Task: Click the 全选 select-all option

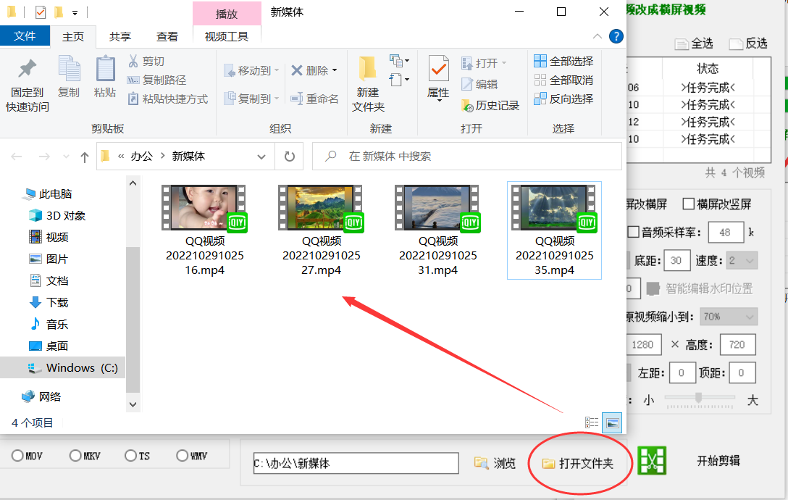Action: tap(694, 43)
